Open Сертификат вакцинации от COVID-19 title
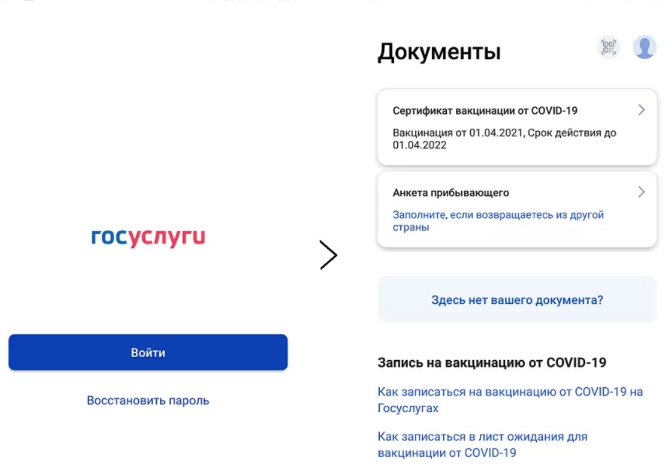The image size is (672, 467). click(485, 111)
